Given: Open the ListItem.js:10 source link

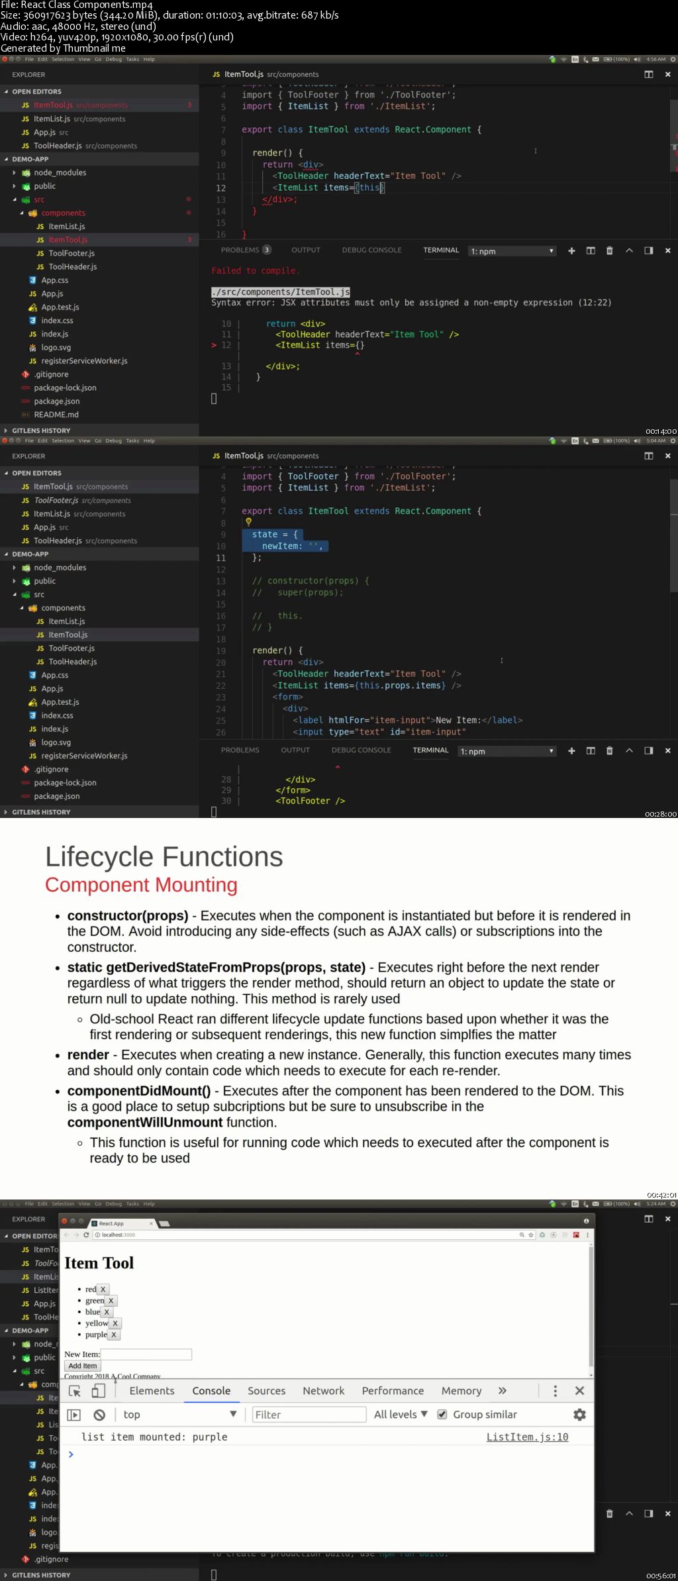Looking at the screenshot, I should point(527,1437).
